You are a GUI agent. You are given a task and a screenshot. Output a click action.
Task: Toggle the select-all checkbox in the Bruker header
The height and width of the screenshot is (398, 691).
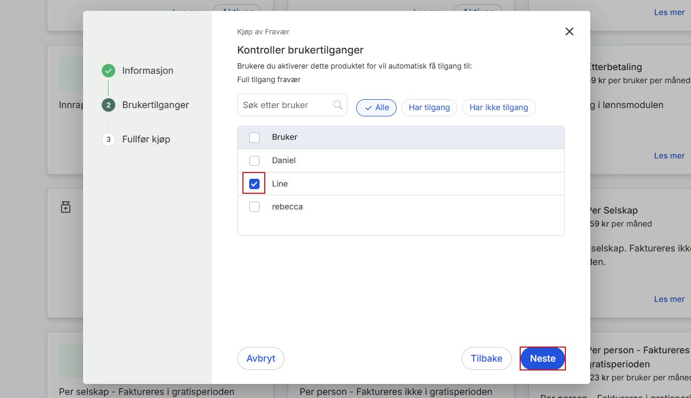254,138
